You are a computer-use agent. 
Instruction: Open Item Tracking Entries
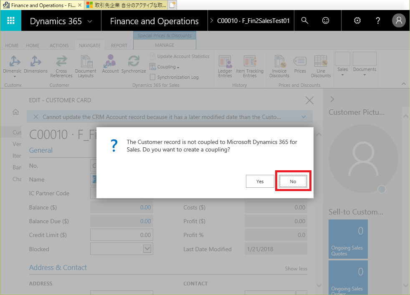tap(250, 66)
